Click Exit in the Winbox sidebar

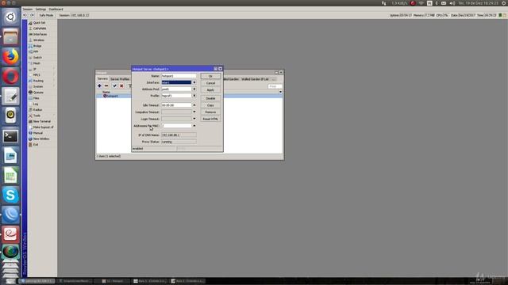pyautogui.click(x=35, y=145)
